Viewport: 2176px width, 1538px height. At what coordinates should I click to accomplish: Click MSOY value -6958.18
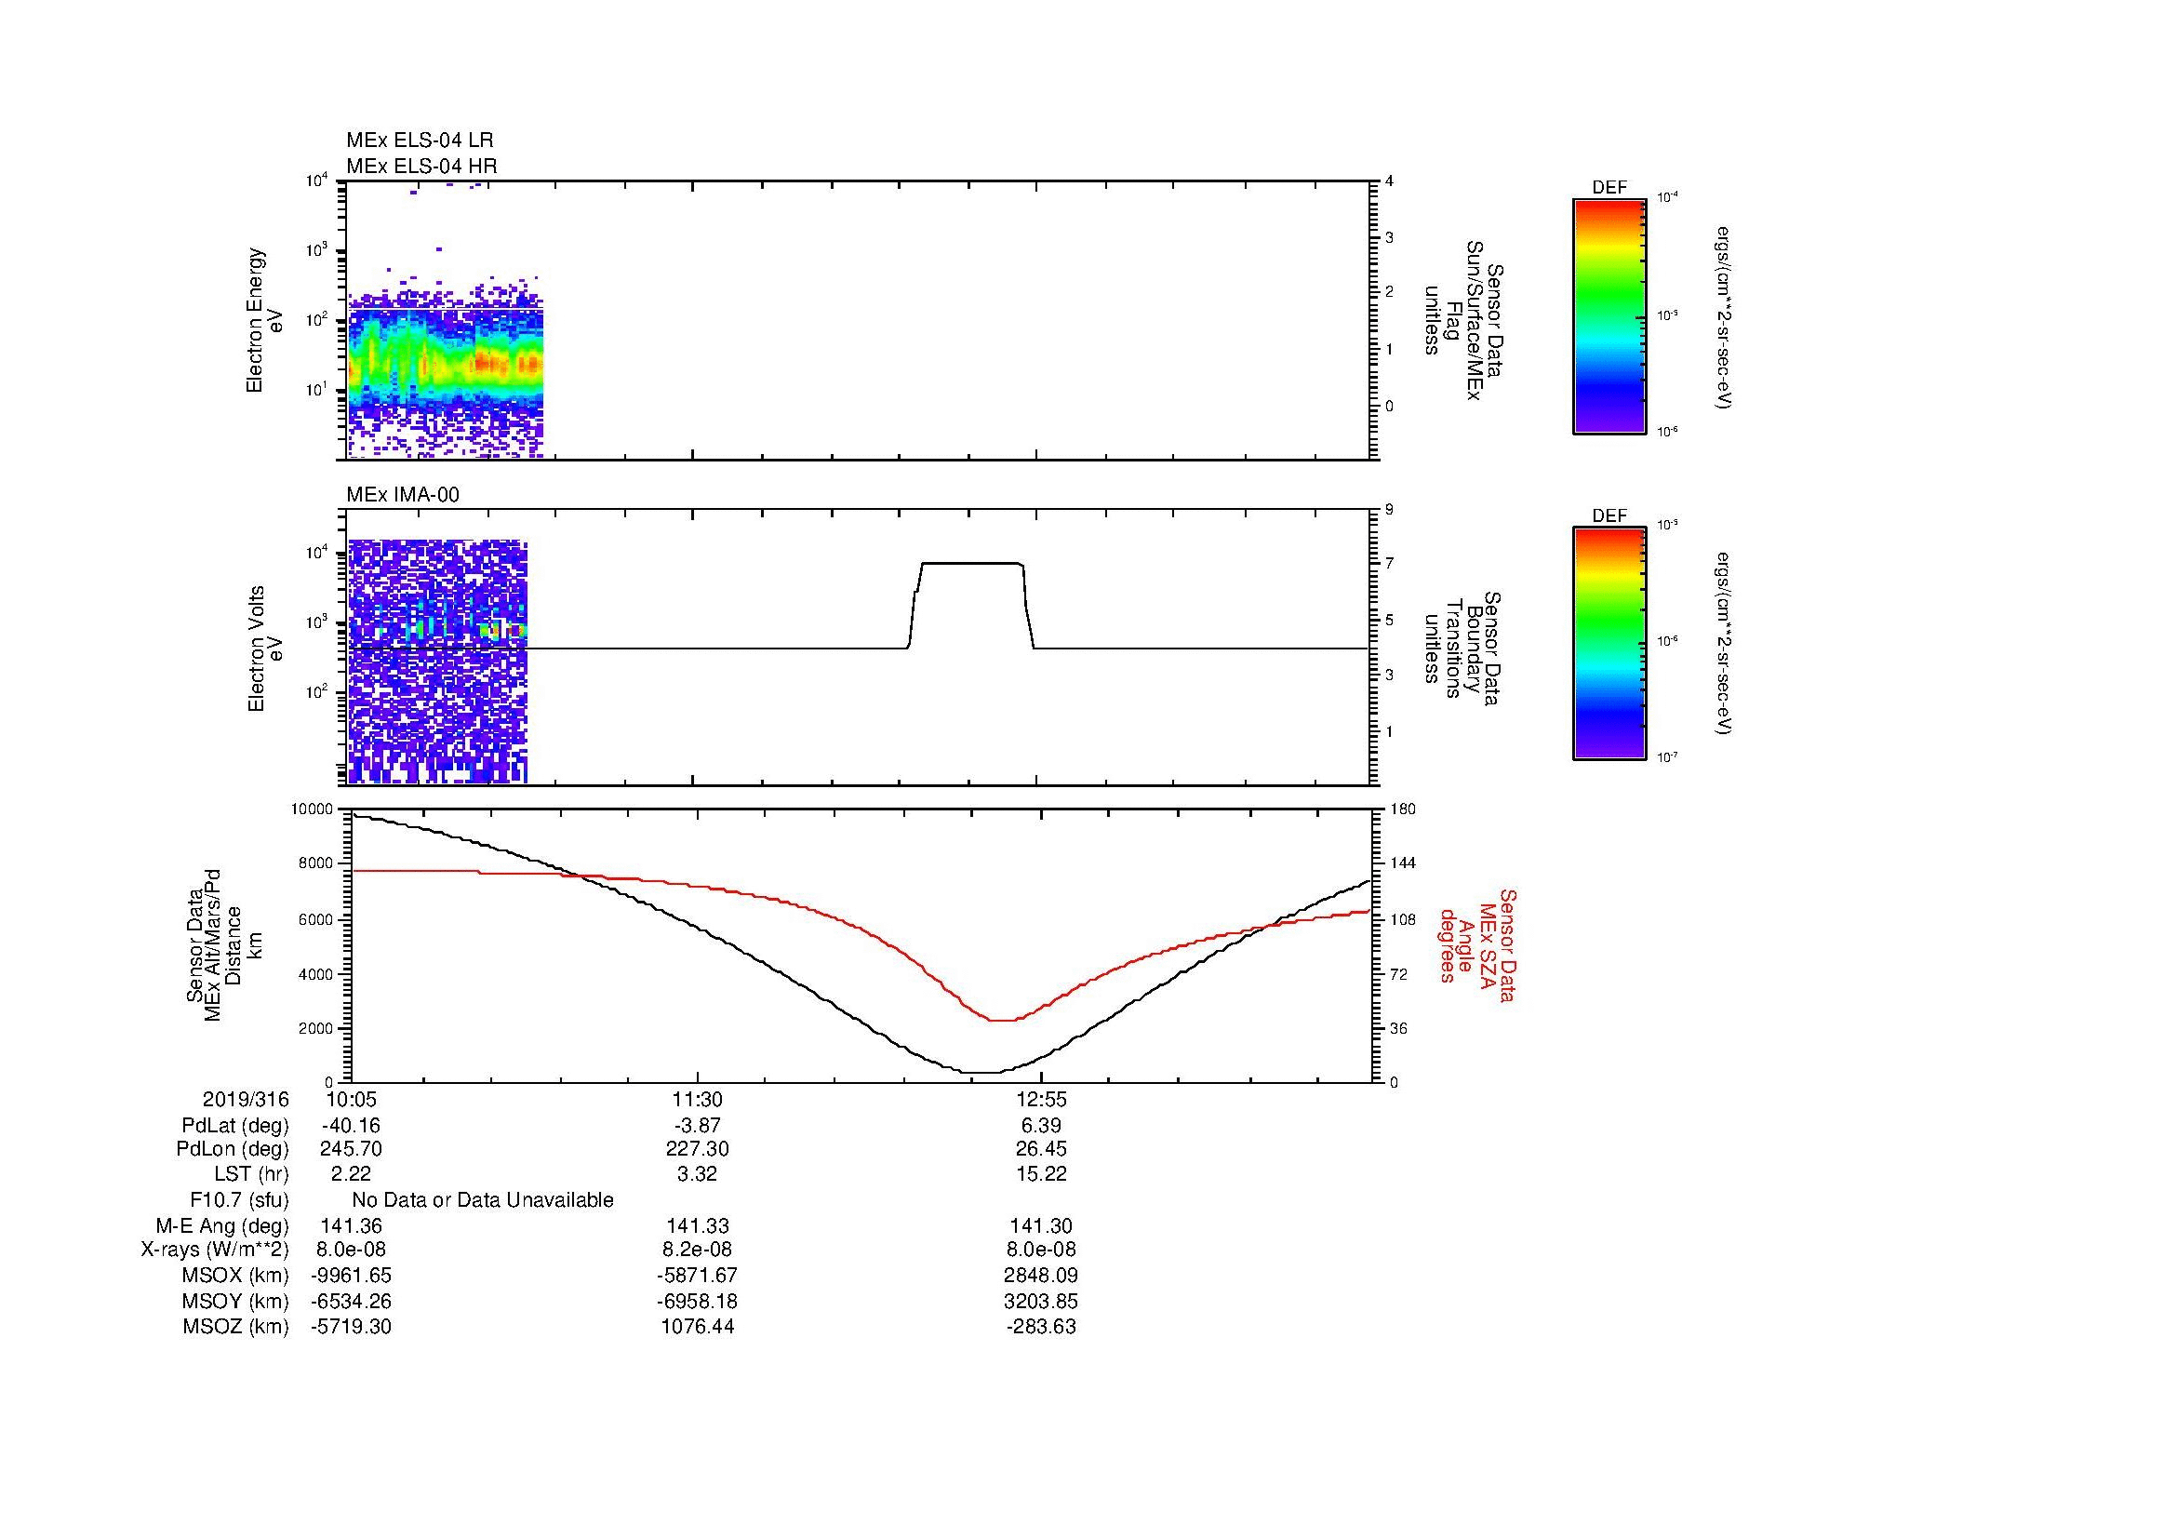[x=698, y=1301]
